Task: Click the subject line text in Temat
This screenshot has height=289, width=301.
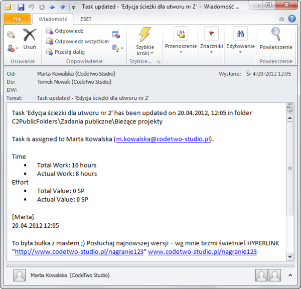Action: (x=93, y=98)
